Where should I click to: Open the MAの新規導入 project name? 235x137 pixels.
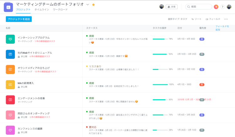tap(26, 83)
